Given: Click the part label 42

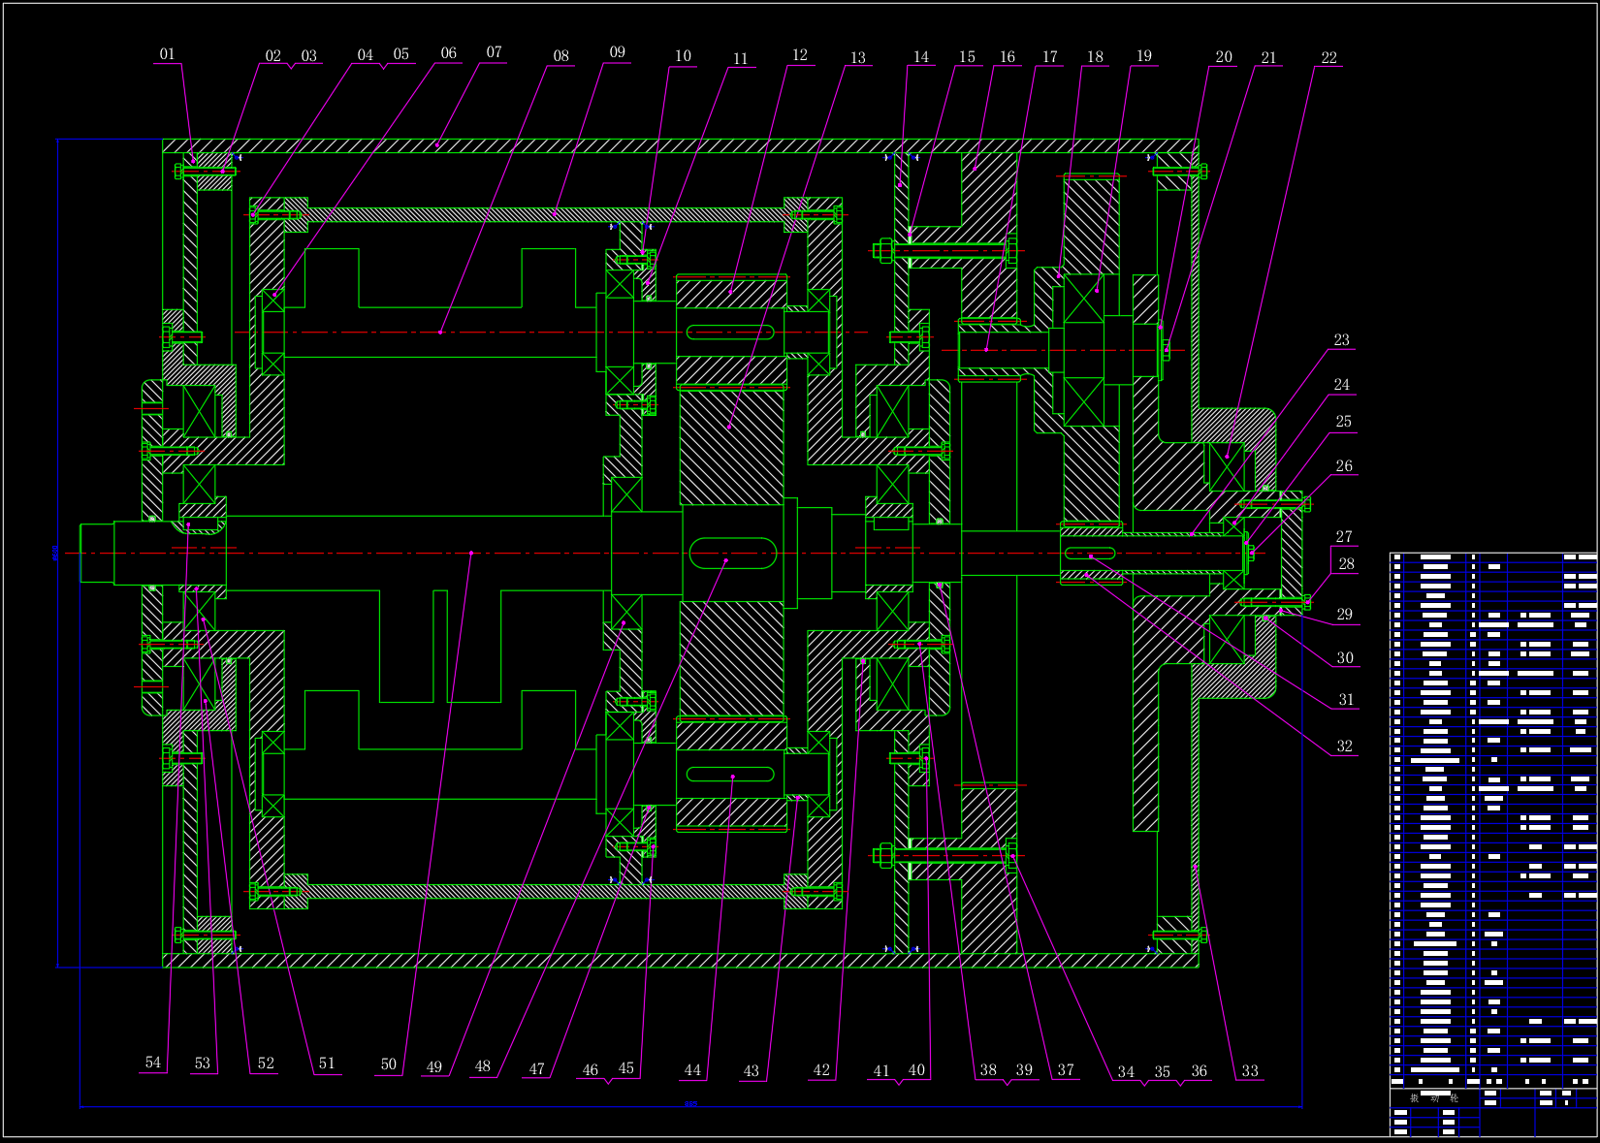Looking at the screenshot, I should click(x=821, y=1070).
